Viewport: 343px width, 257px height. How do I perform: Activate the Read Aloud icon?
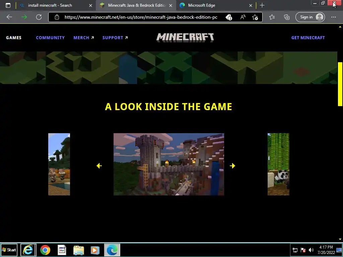pos(243,17)
